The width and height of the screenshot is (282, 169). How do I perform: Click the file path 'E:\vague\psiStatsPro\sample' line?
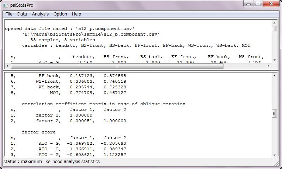91,34
